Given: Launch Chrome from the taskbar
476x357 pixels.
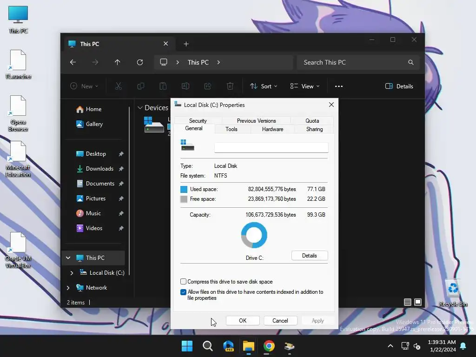Looking at the screenshot, I should point(269,346).
